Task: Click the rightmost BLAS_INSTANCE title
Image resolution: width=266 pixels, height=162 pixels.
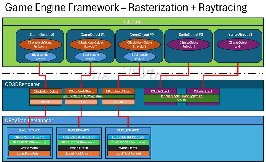Action: pyautogui.click(x=128, y=130)
